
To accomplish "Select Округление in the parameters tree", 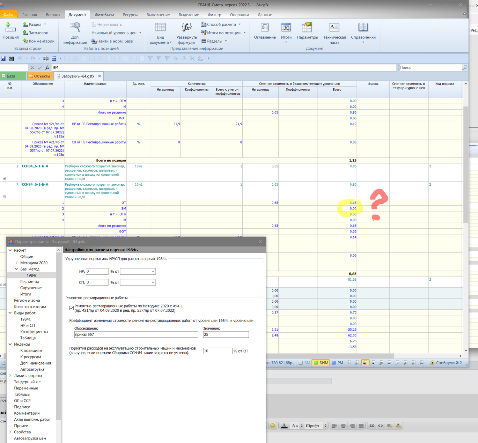I will pyautogui.click(x=31, y=288).
